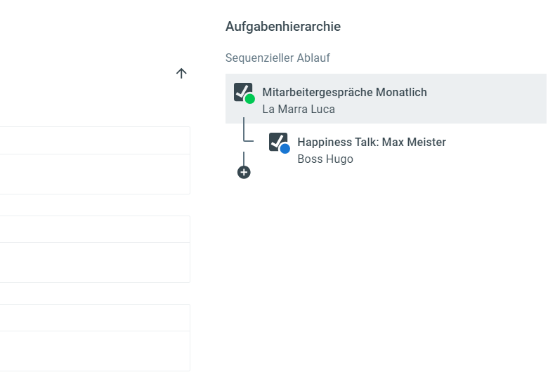The image size is (555, 377).
Task: Click blue status dot on Happiness Talk
Action: click(285, 149)
